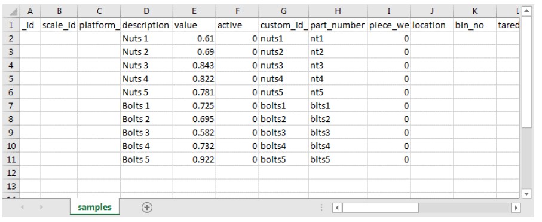Click the vertical scrollbar up arrow
Viewport: 542px width, 222px height.
click(x=526, y=11)
